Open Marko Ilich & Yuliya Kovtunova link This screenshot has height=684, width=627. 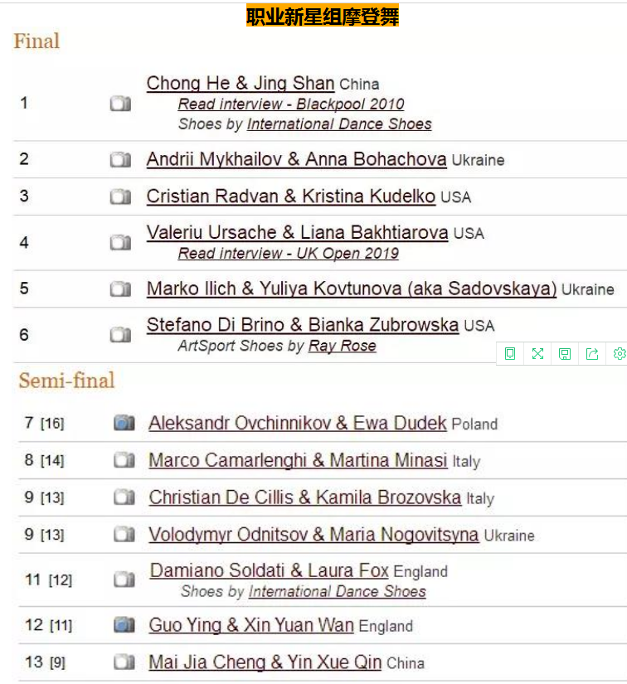(x=352, y=289)
